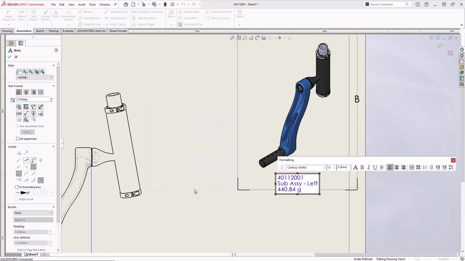
Task: Switch to the Sketch tab
Action: 40,31
